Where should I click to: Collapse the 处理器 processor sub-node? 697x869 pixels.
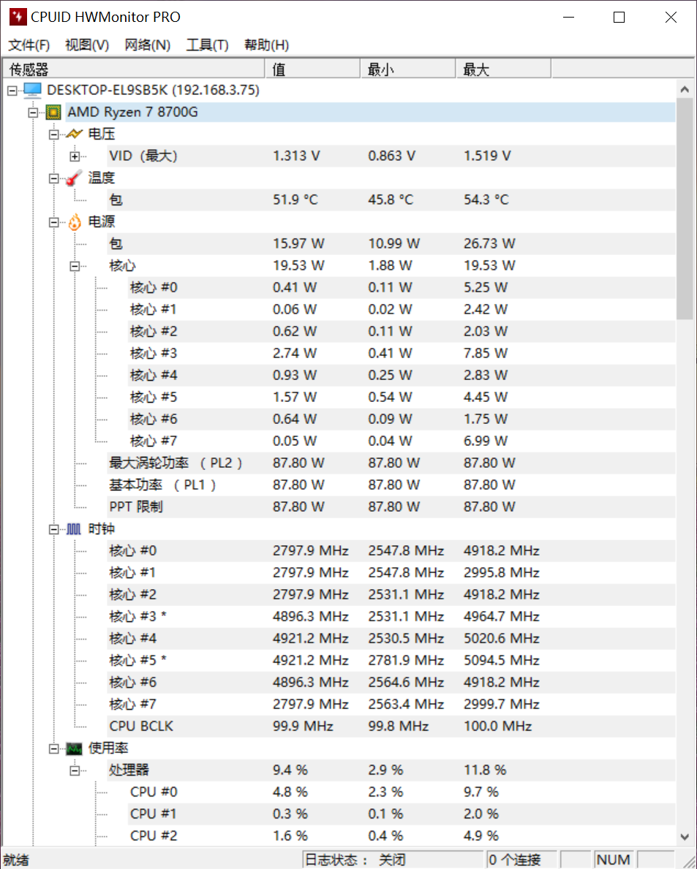75,770
